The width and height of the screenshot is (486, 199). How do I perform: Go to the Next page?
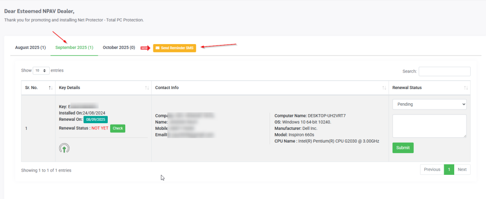click(462, 170)
